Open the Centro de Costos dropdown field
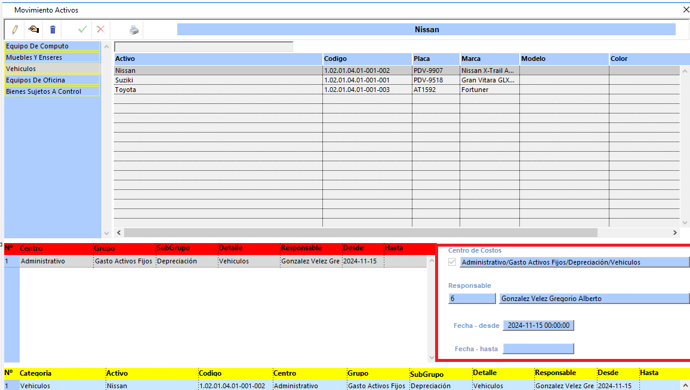 point(574,262)
